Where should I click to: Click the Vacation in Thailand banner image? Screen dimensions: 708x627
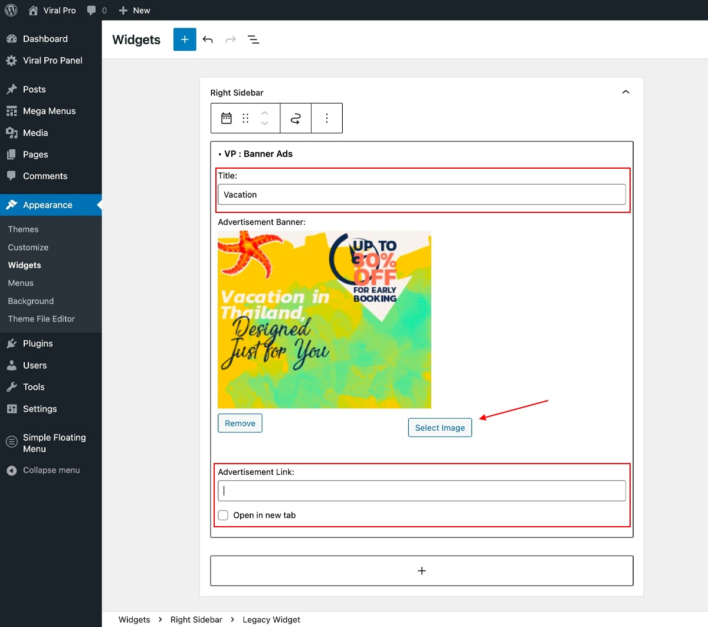coord(324,320)
